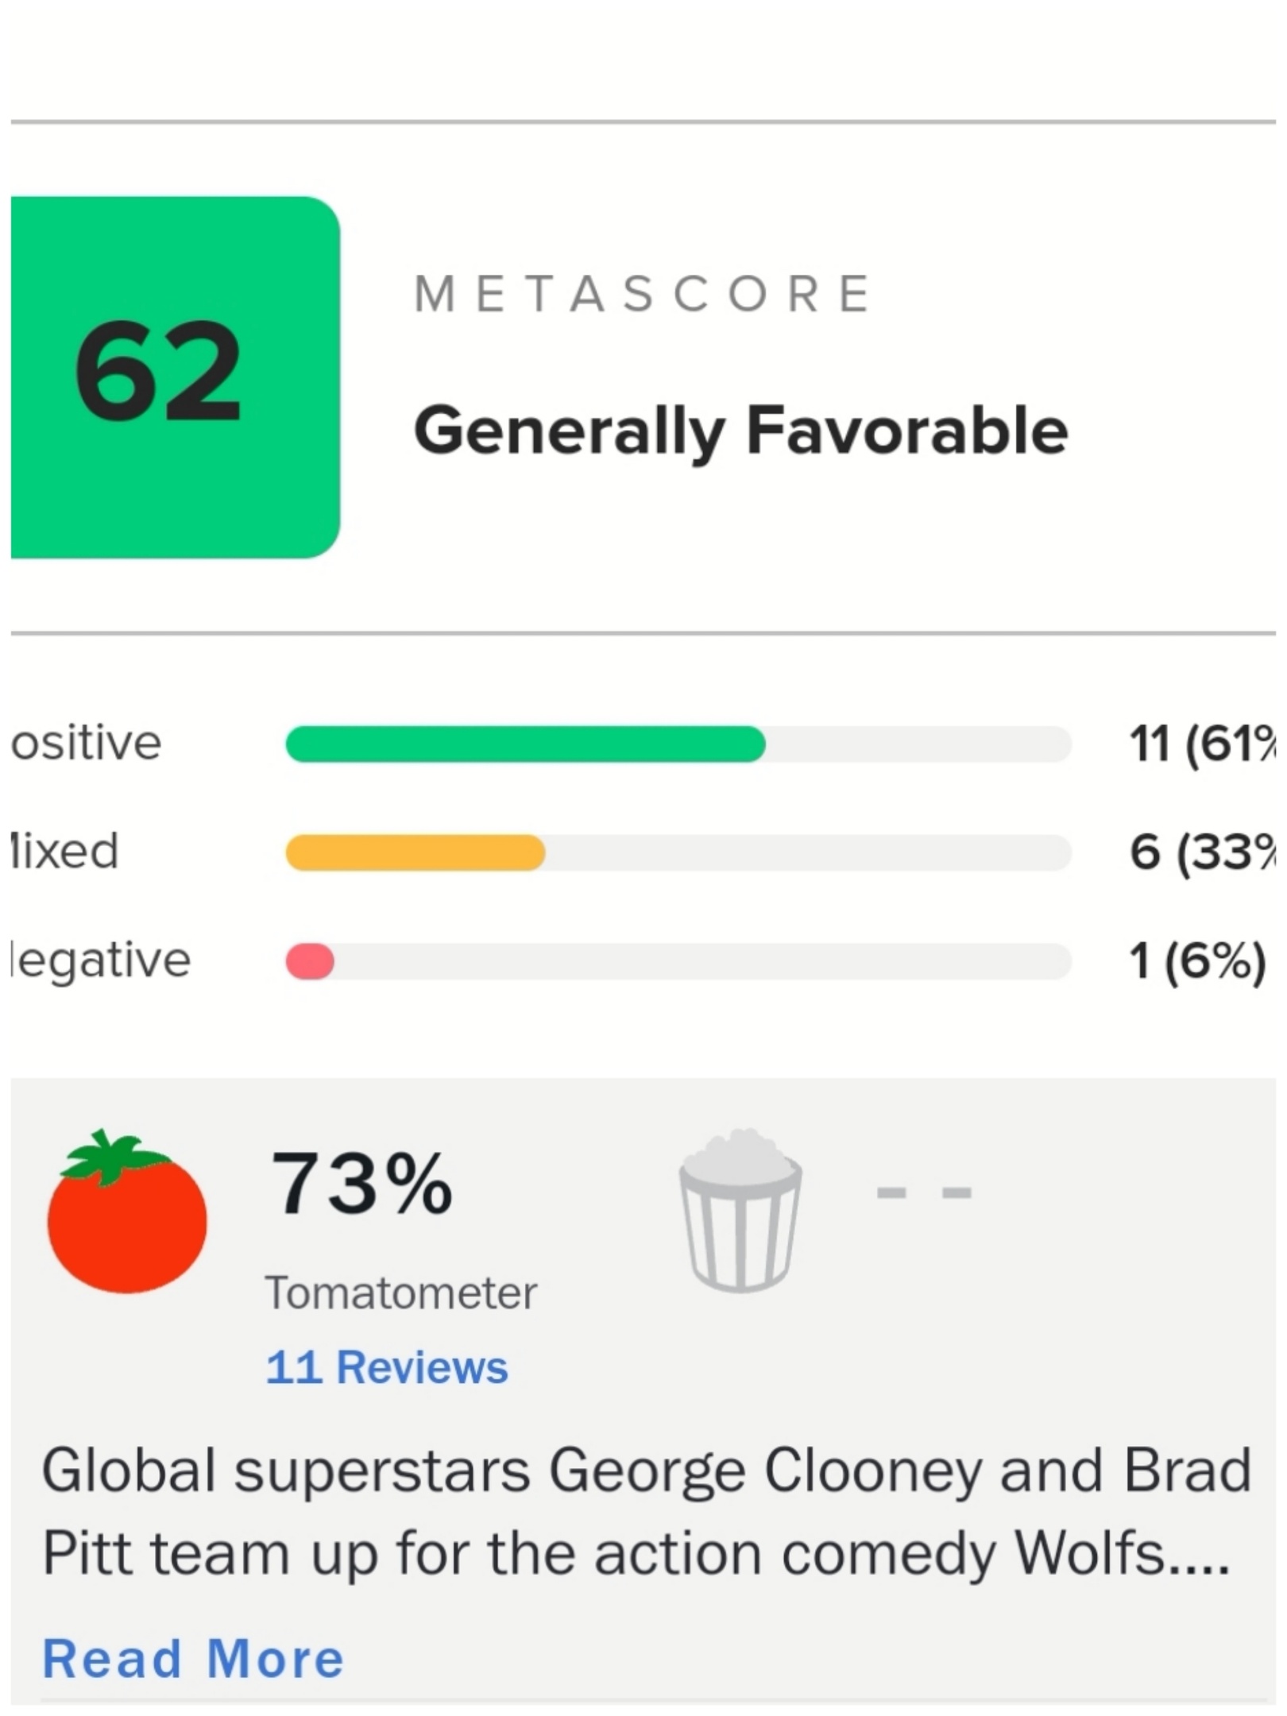Click the gray popcorn bucket icon
This screenshot has height=1716, width=1287.
[740, 1210]
